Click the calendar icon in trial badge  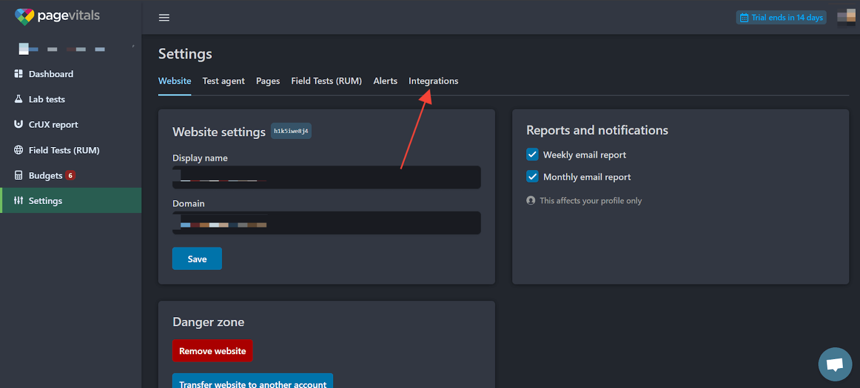point(744,18)
